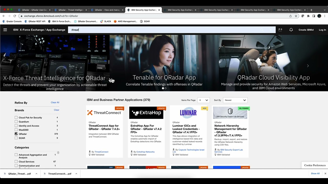Screen dimensions: 328x184
Task: Expand options for ThreatConnectA PDF download
Action: tap(76, 174)
